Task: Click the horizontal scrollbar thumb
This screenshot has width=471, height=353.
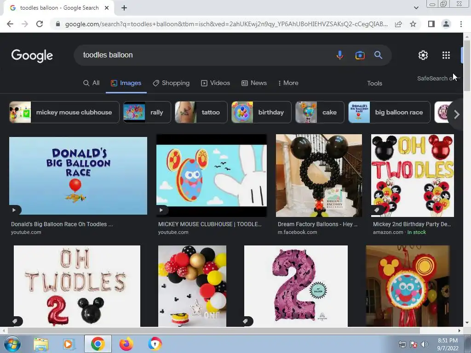Action: tap(213, 331)
